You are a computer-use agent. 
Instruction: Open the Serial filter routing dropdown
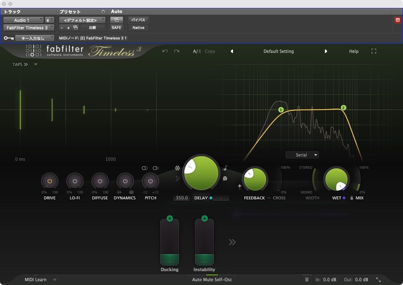tap(302, 155)
